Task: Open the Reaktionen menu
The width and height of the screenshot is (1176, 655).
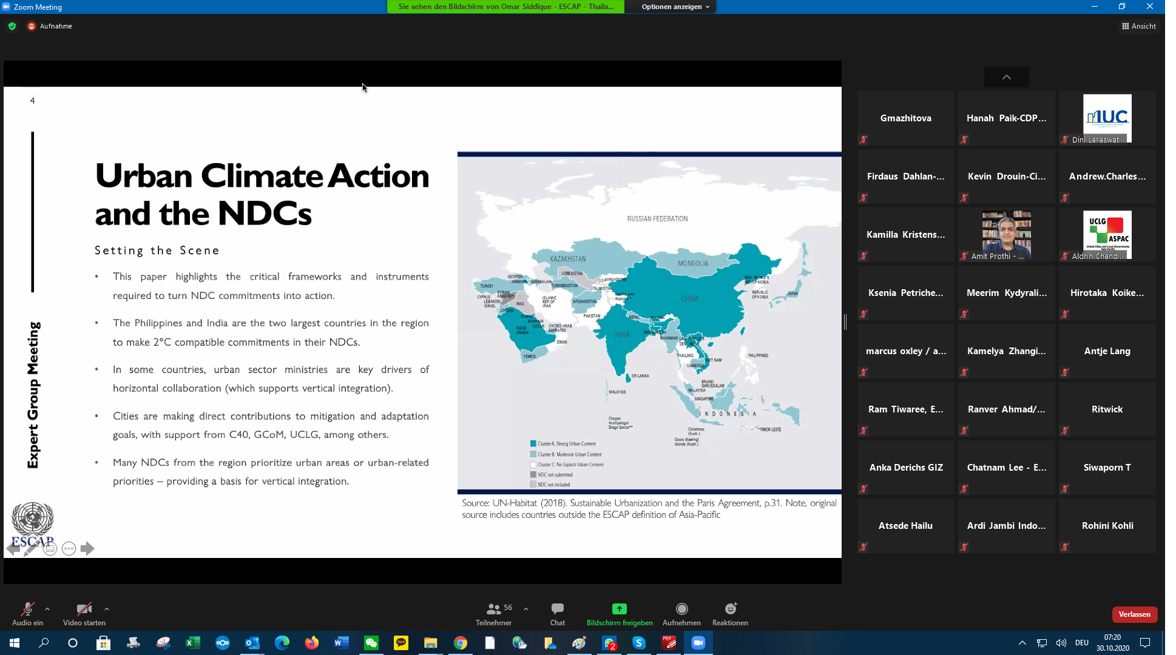Action: coord(730,613)
